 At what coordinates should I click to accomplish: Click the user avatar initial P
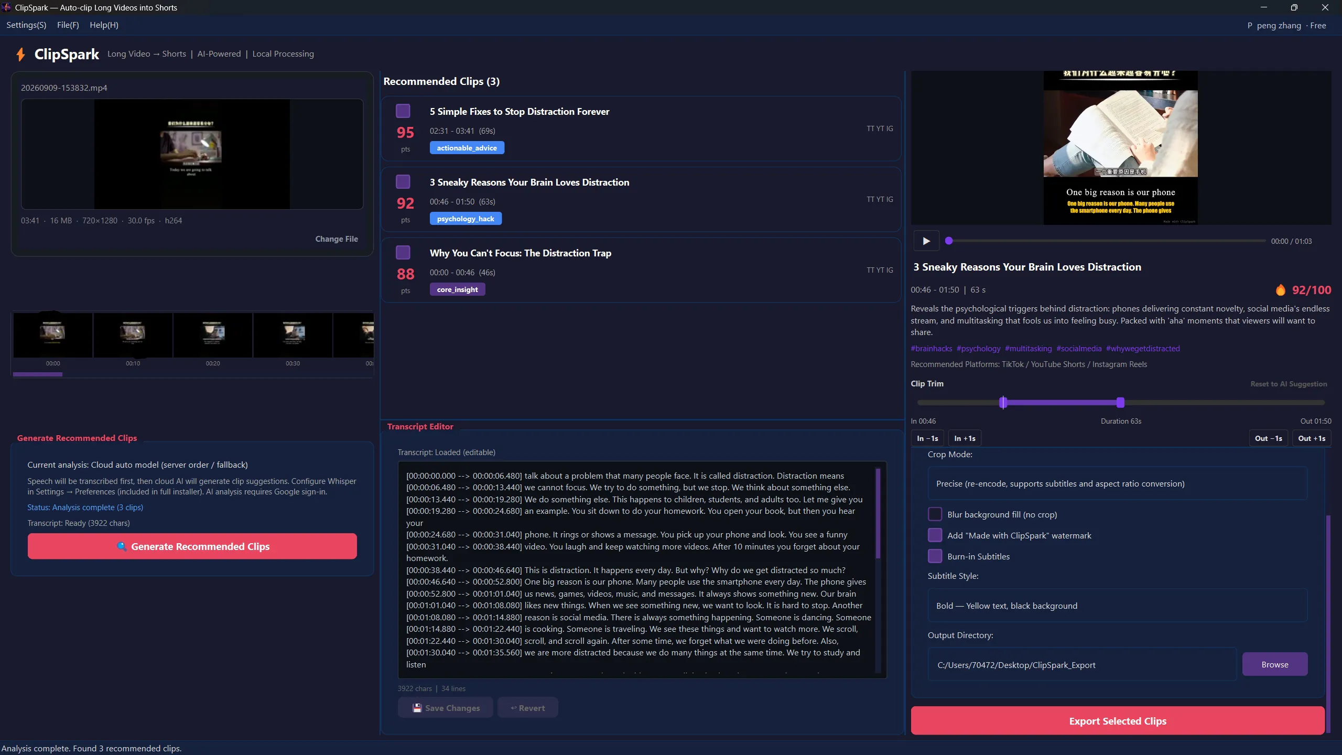coord(1250,26)
